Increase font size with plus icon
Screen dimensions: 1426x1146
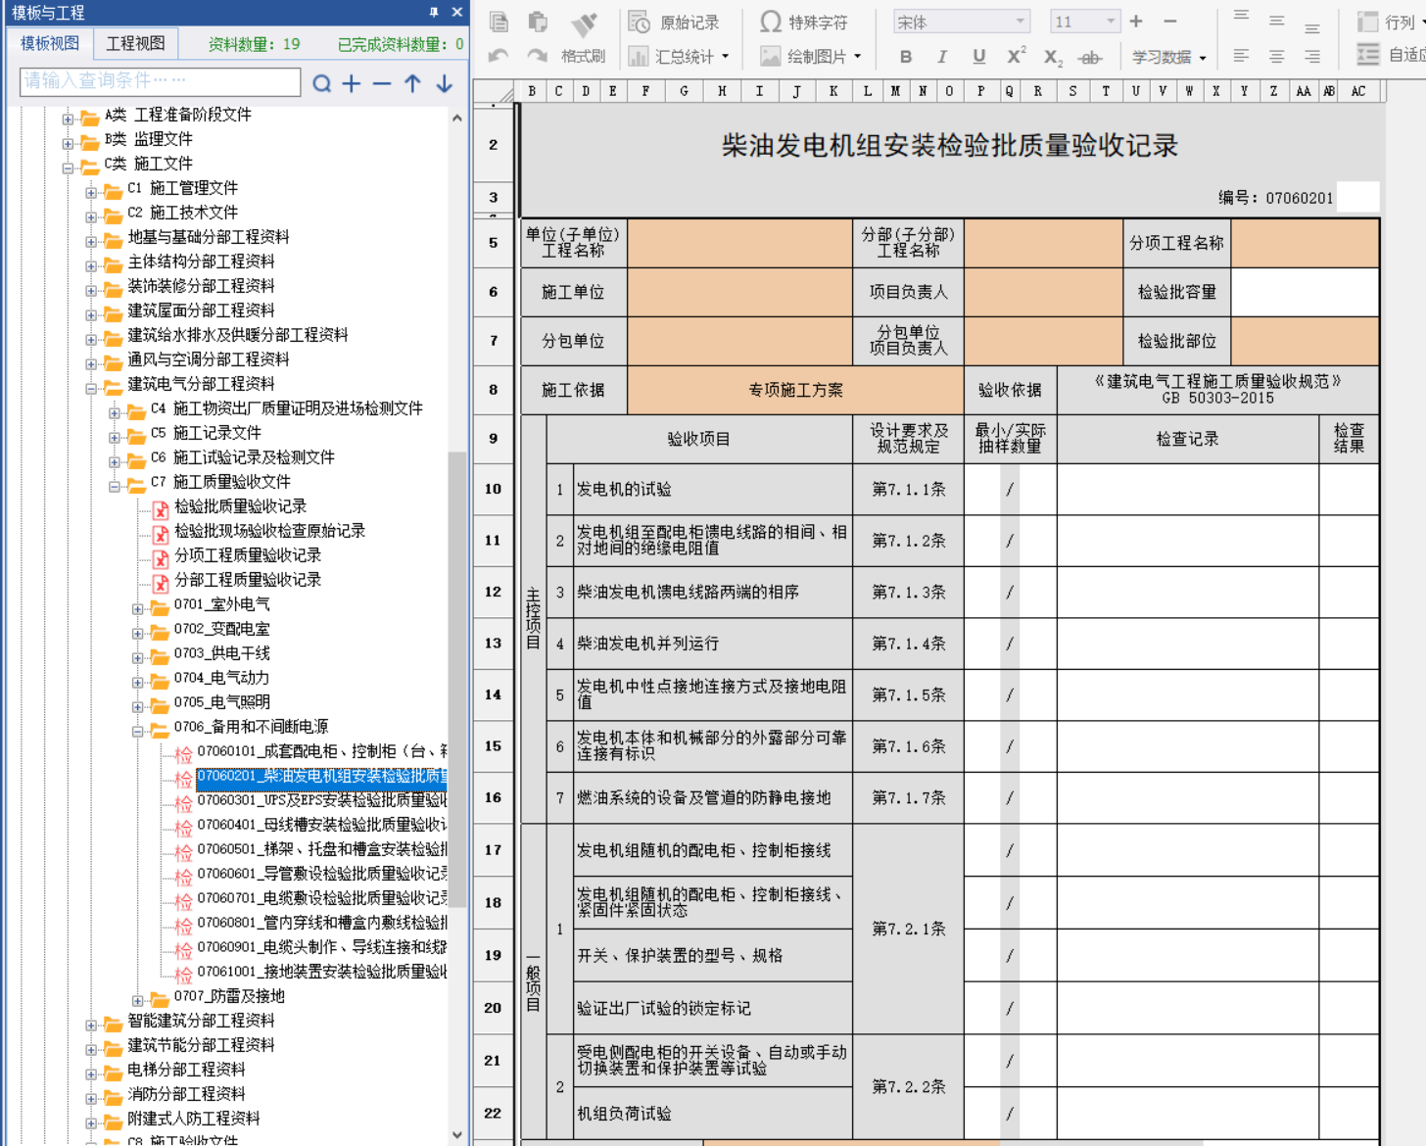coord(1136,21)
